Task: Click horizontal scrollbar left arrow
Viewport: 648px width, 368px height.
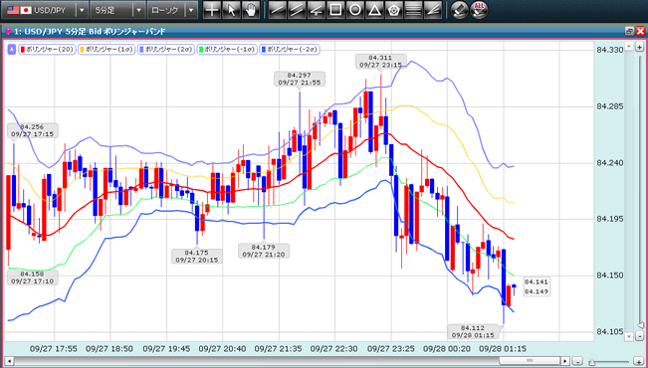Action: pos(8,360)
